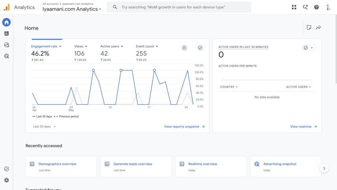Click the chart data point near the 17 date label

click(154, 70)
